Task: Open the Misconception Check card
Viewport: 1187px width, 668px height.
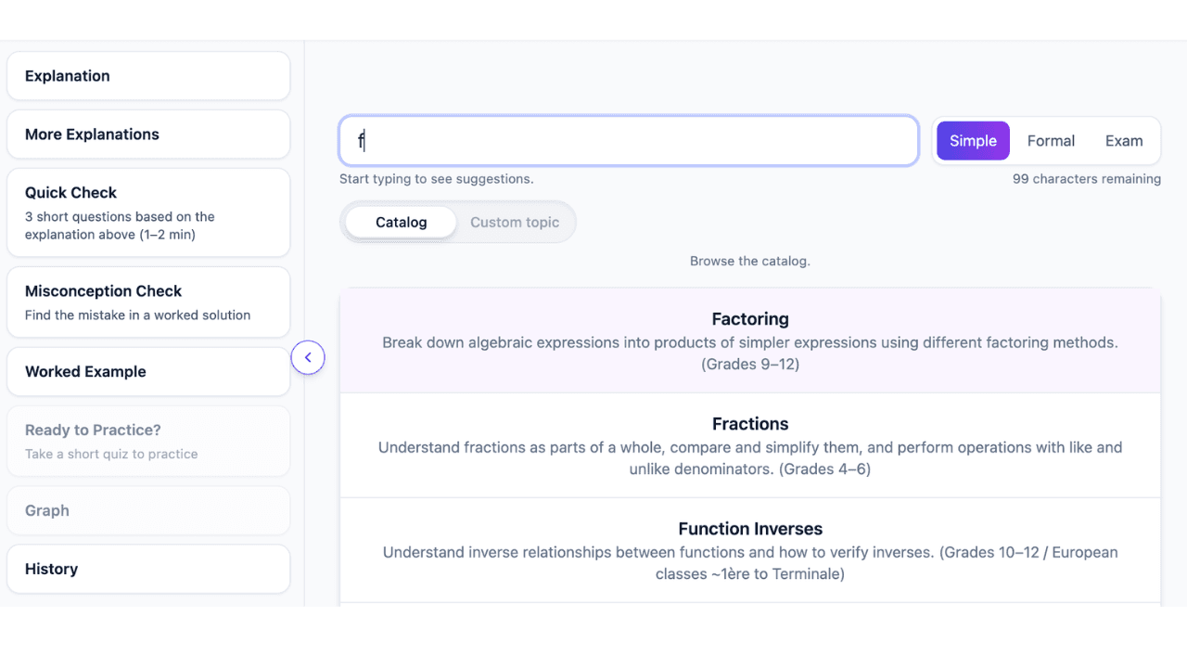Action: point(148,302)
